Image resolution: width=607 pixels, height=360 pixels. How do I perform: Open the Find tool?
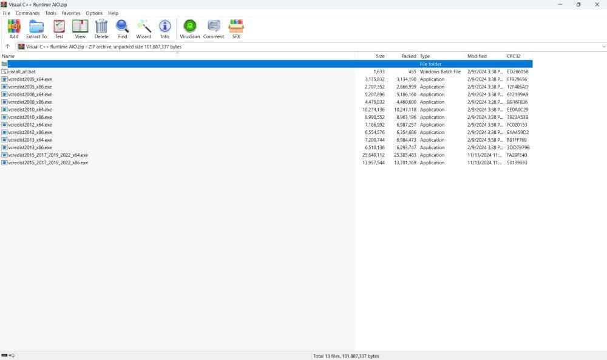coord(122,27)
